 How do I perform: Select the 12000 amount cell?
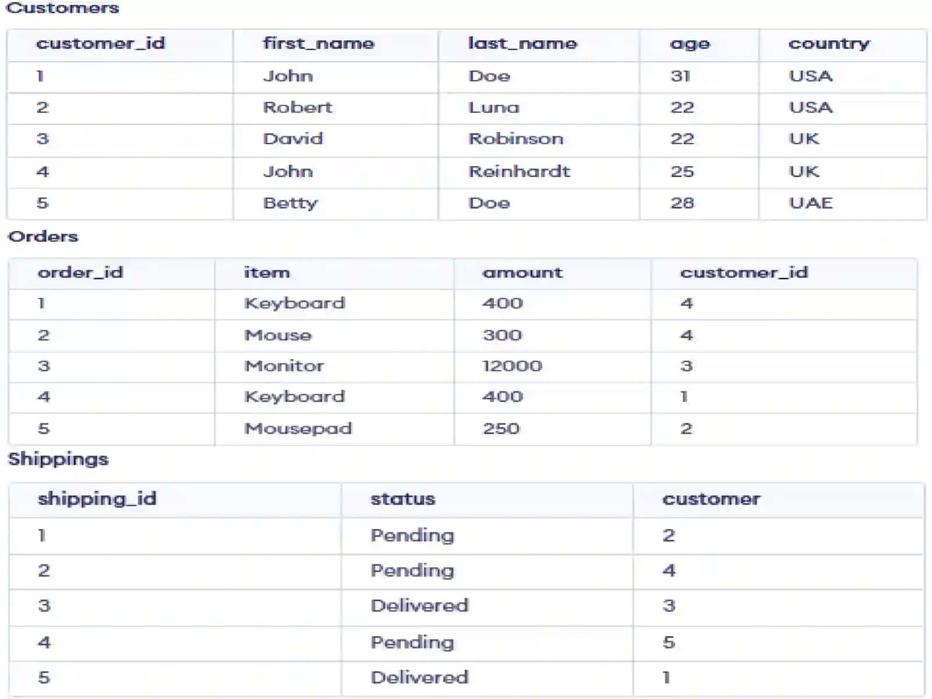coord(512,366)
